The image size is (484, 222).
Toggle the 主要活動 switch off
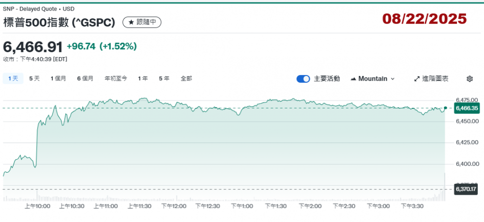click(x=303, y=79)
